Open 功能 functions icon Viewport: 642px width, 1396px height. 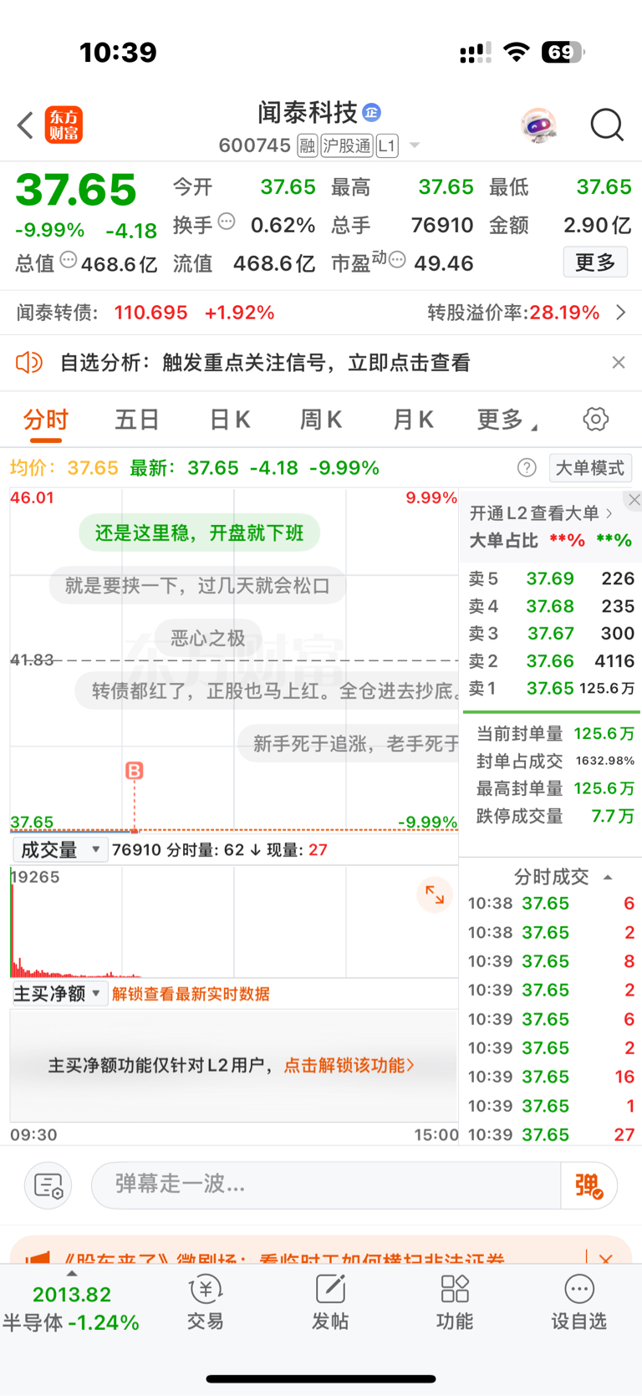coord(455,1302)
